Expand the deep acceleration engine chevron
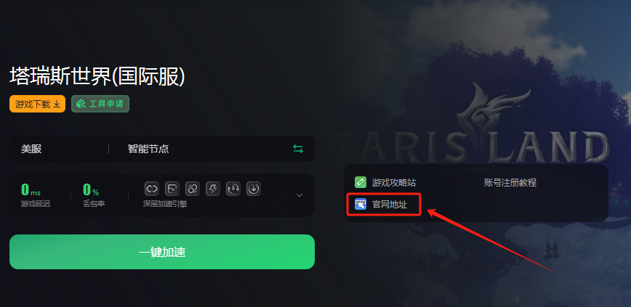The image size is (631, 307). coord(300,195)
